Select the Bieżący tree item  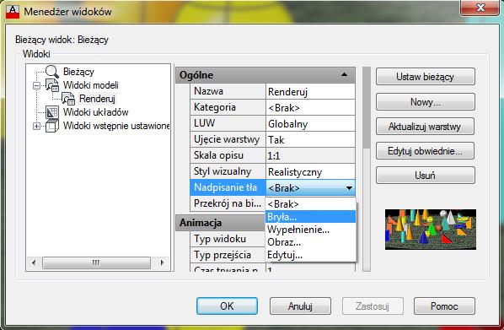coord(78,72)
